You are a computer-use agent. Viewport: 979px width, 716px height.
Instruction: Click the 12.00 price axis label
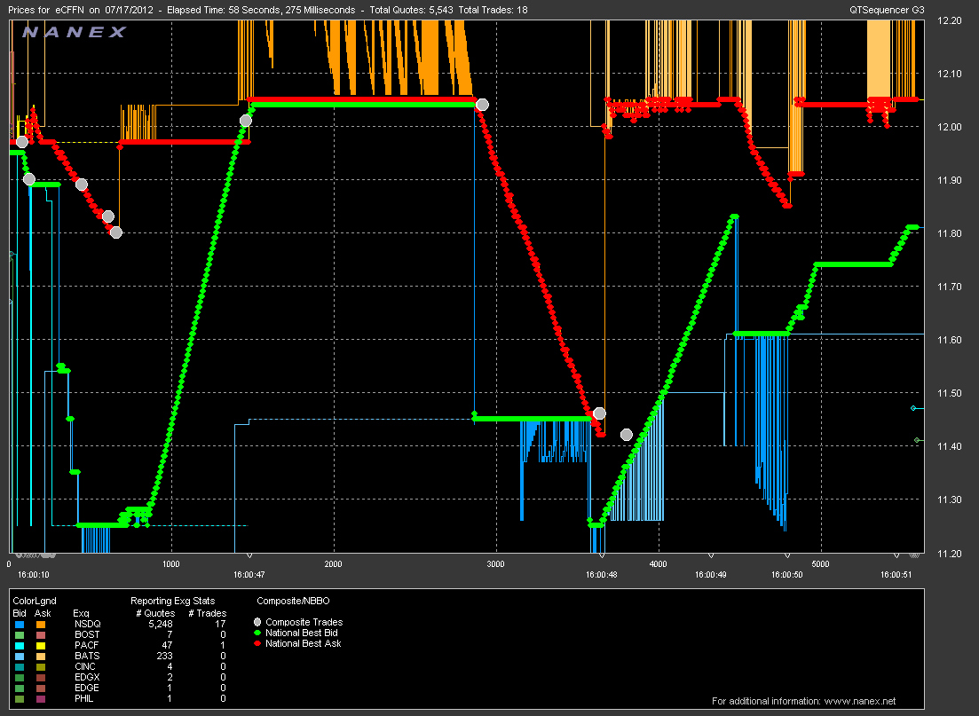(x=949, y=127)
